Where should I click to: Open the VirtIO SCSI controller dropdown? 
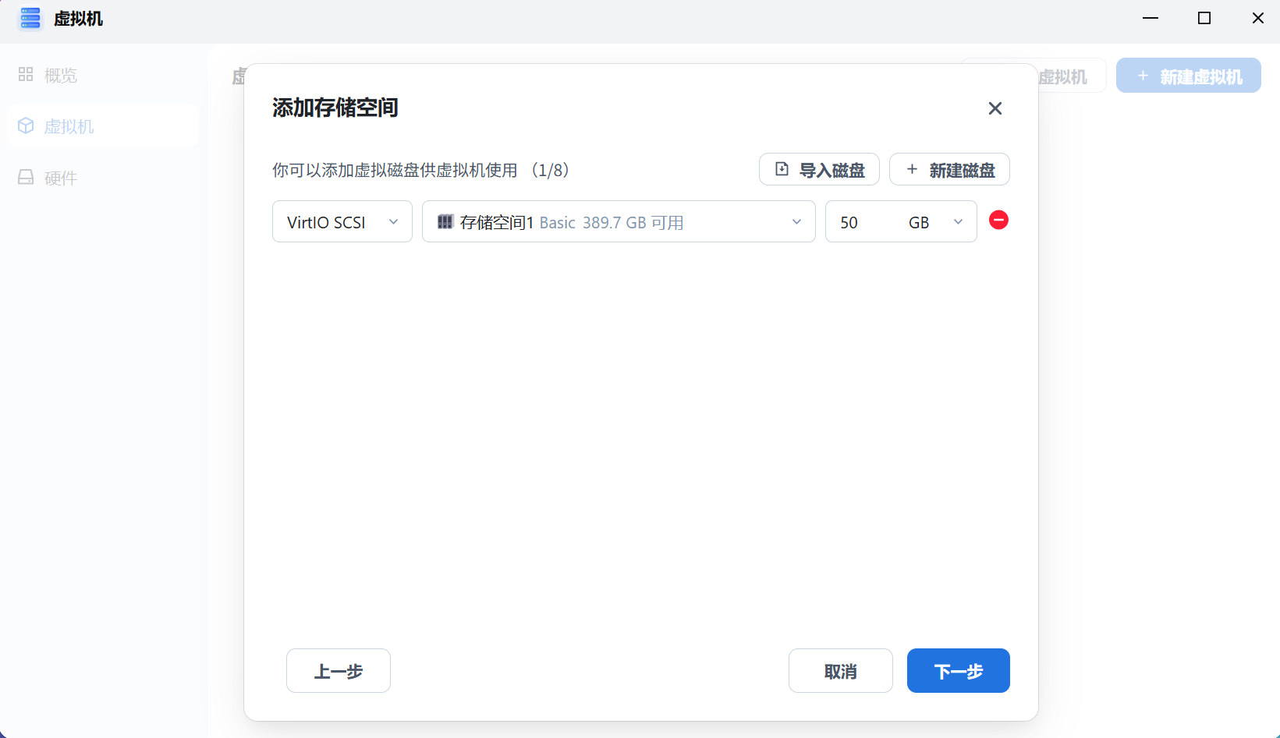[x=342, y=221]
